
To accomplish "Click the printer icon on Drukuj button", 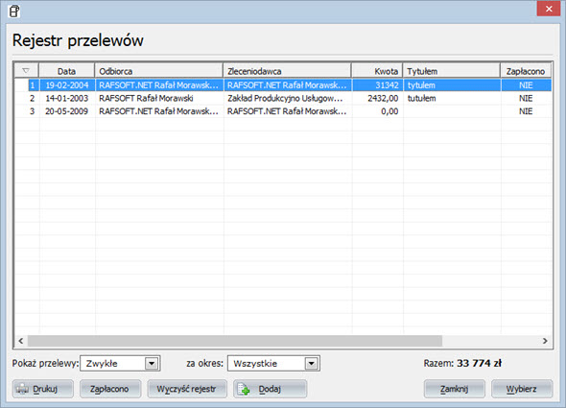I will coord(22,389).
